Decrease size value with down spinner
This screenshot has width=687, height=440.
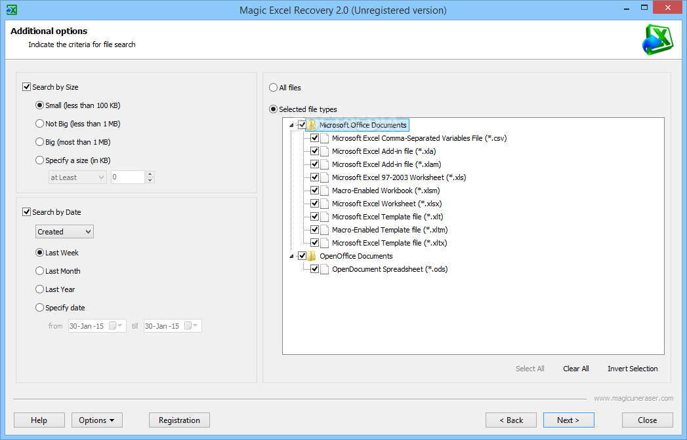(x=150, y=180)
